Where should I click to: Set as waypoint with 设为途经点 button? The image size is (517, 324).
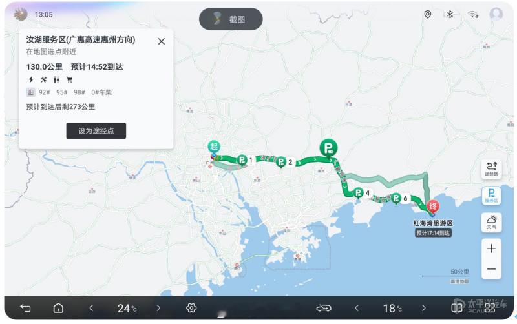[96, 131]
